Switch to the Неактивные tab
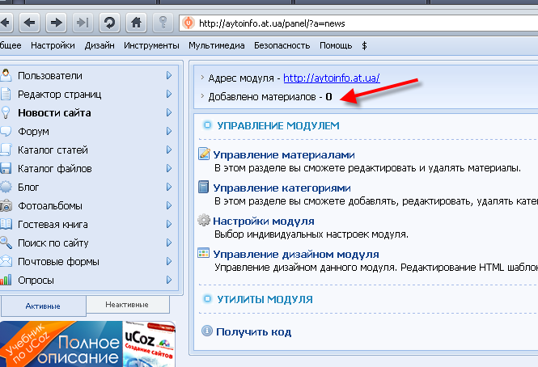Screen dimensions: 538x367 128,304
